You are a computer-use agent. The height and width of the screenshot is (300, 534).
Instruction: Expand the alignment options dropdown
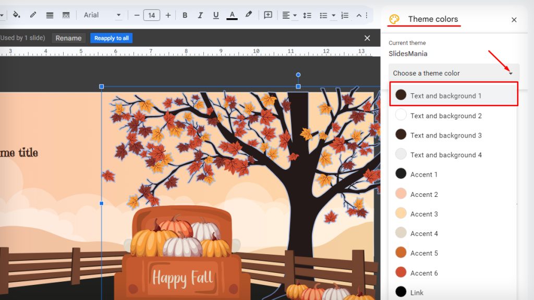point(294,15)
